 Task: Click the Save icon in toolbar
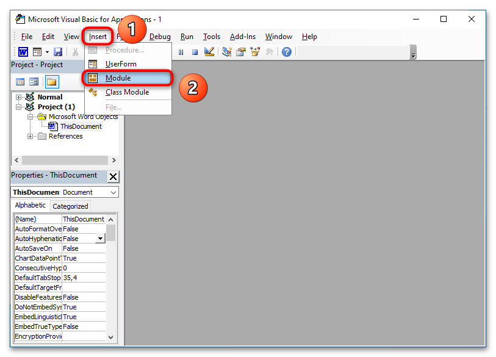tap(58, 52)
